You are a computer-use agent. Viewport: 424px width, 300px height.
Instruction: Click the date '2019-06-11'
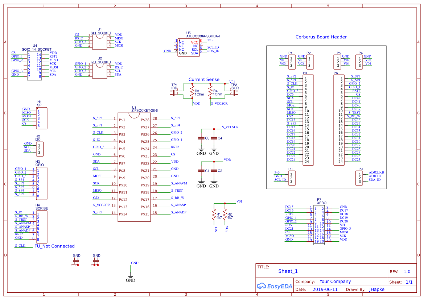(325, 289)
